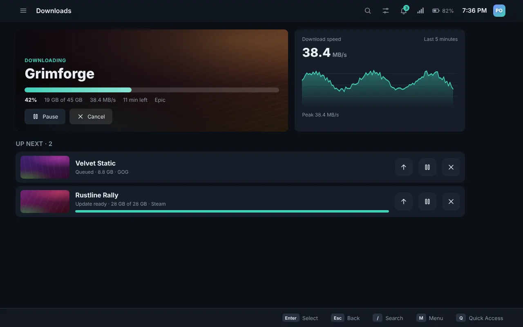Pause the Rustline Rally update
The width and height of the screenshot is (523, 327).
[x=427, y=202]
